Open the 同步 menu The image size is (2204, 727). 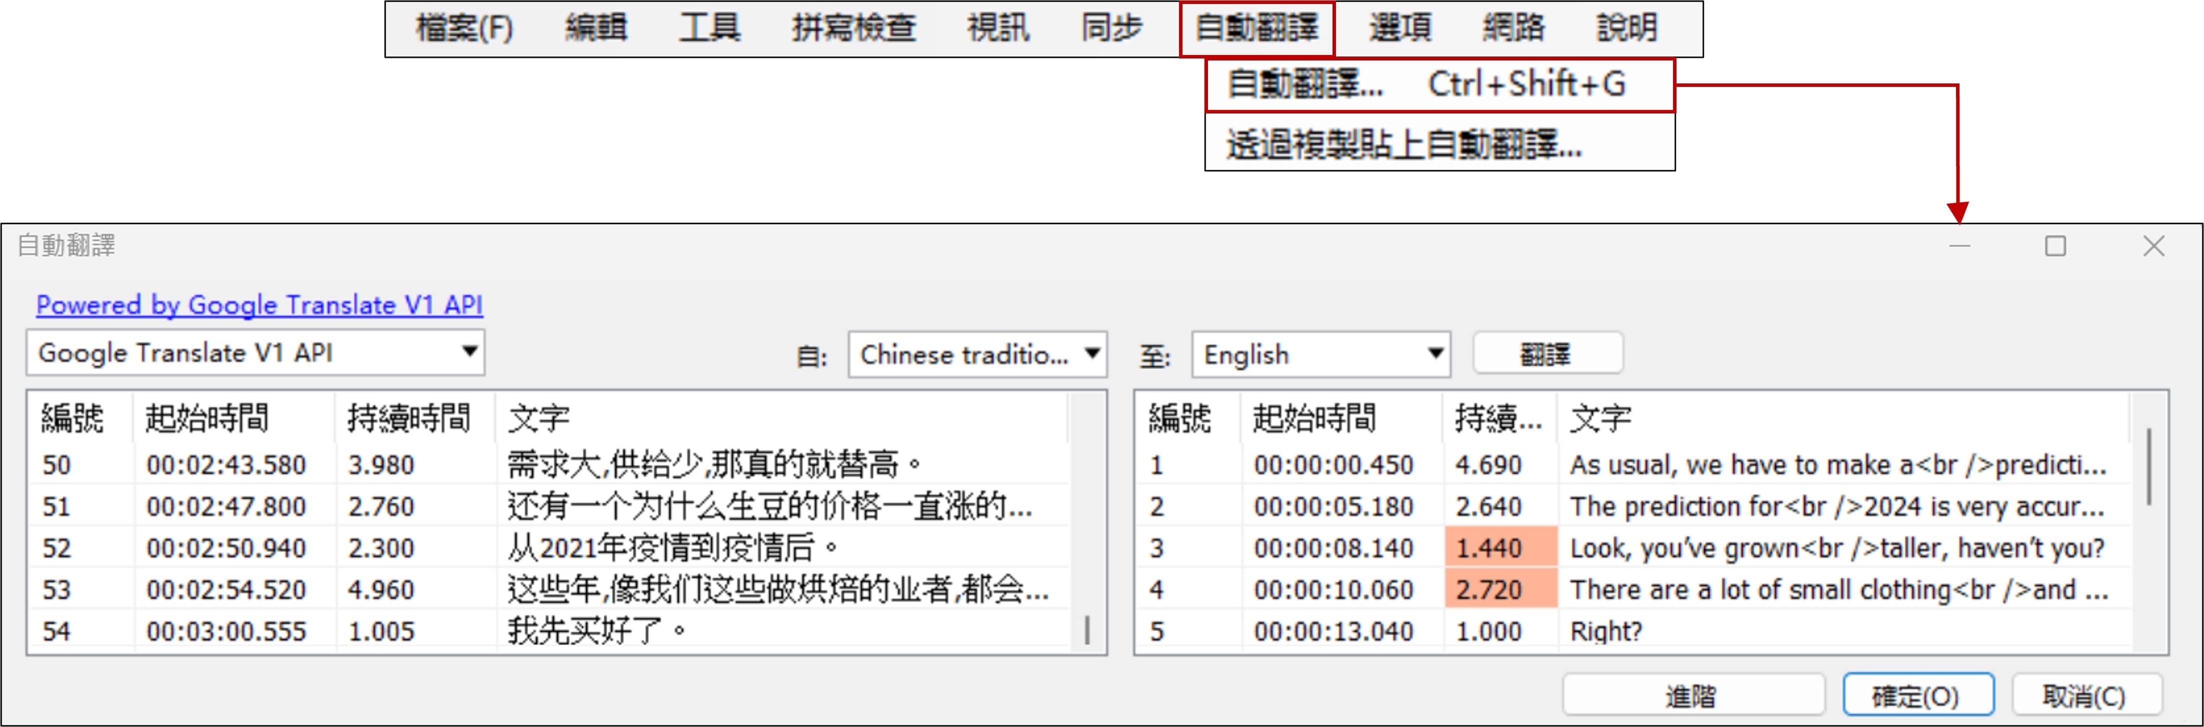click(x=1110, y=29)
